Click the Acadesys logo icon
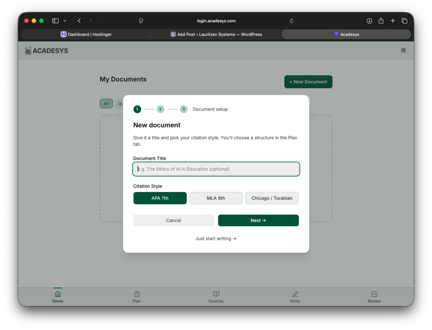This screenshot has width=432, height=330. [28, 51]
